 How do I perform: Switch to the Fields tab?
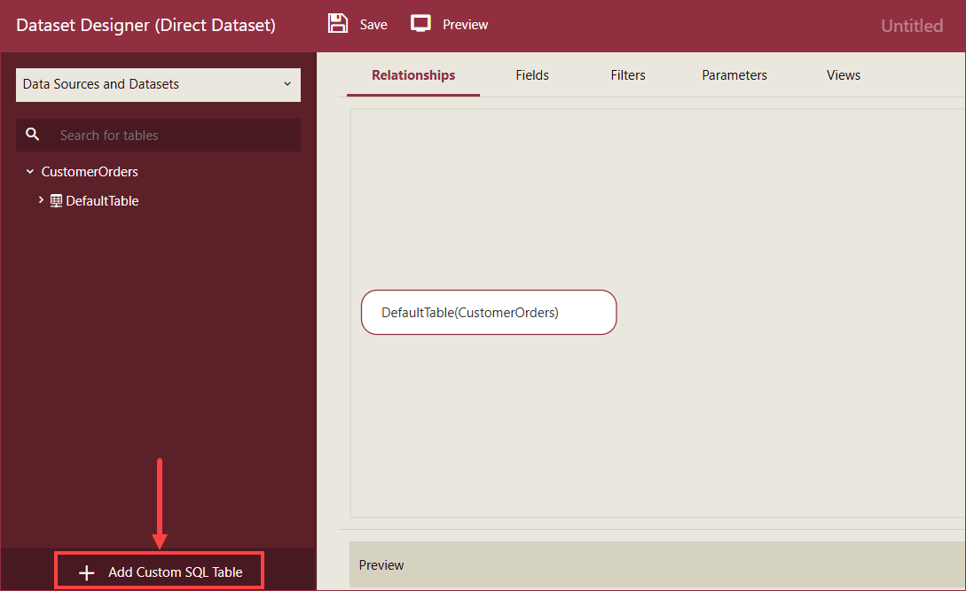pos(531,75)
